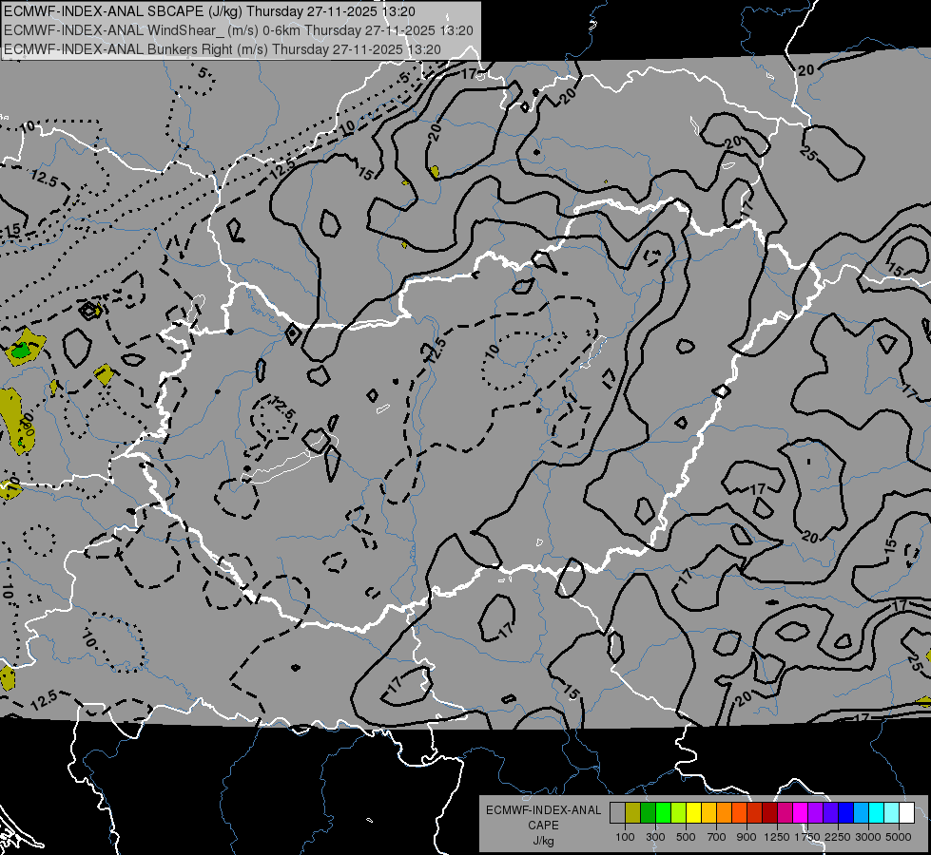
Task: Select the white legend swatch
Action: pos(906,812)
